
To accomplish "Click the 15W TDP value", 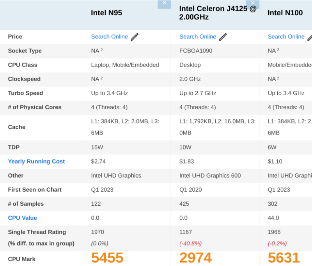I will click(x=97, y=147).
